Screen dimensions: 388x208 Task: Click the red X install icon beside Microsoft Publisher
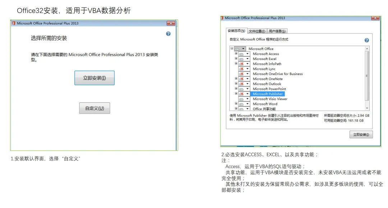pyautogui.click(x=241, y=94)
